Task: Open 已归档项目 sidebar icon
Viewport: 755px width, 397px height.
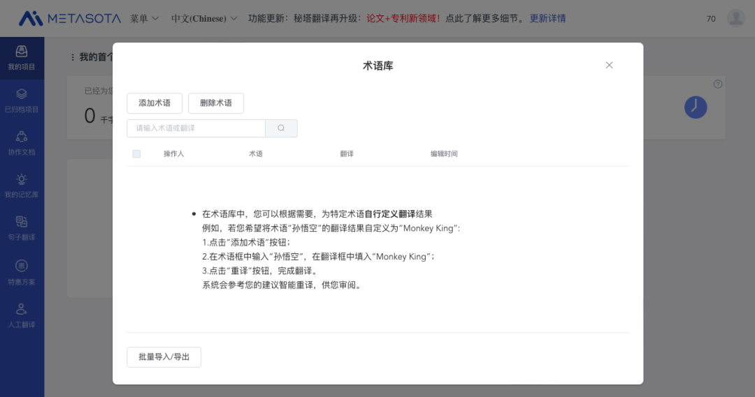Action: point(22,100)
